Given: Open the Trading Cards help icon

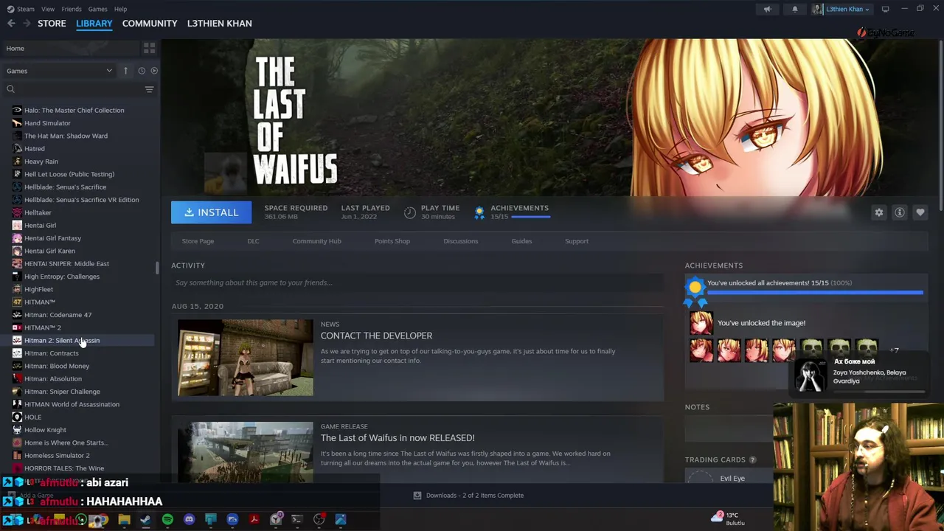Looking at the screenshot, I should [x=752, y=460].
